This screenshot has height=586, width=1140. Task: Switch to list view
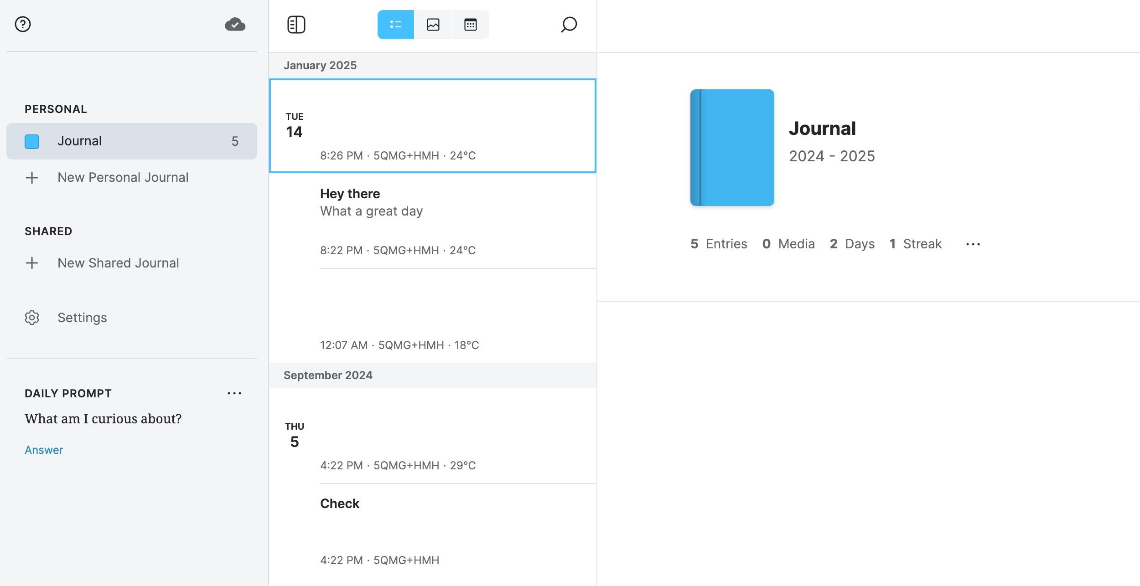[x=395, y=24]
